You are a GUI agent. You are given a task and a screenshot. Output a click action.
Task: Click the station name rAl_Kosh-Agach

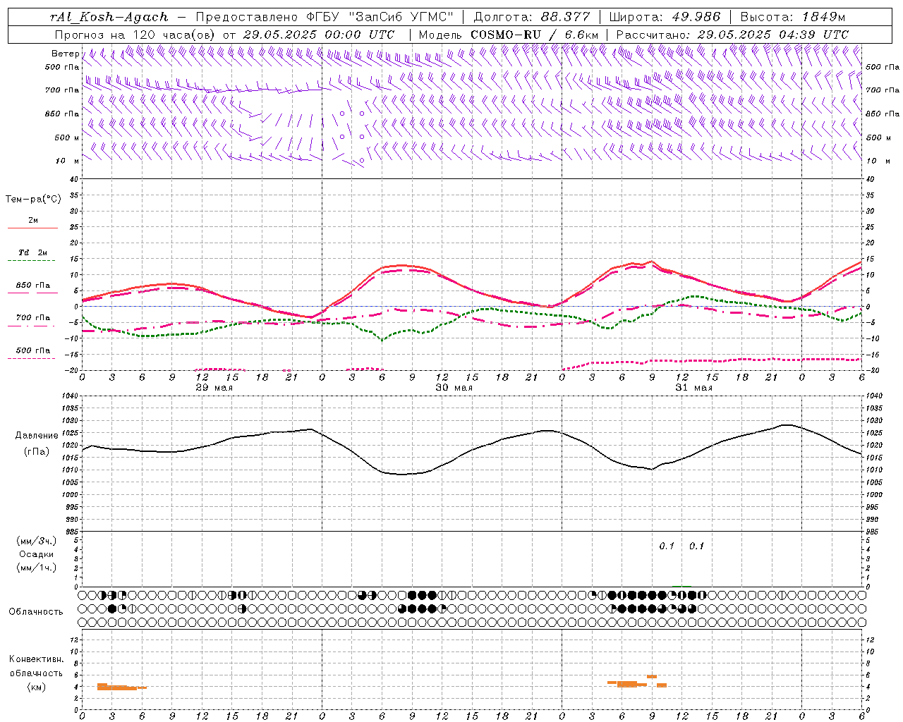tap(109, 17)
